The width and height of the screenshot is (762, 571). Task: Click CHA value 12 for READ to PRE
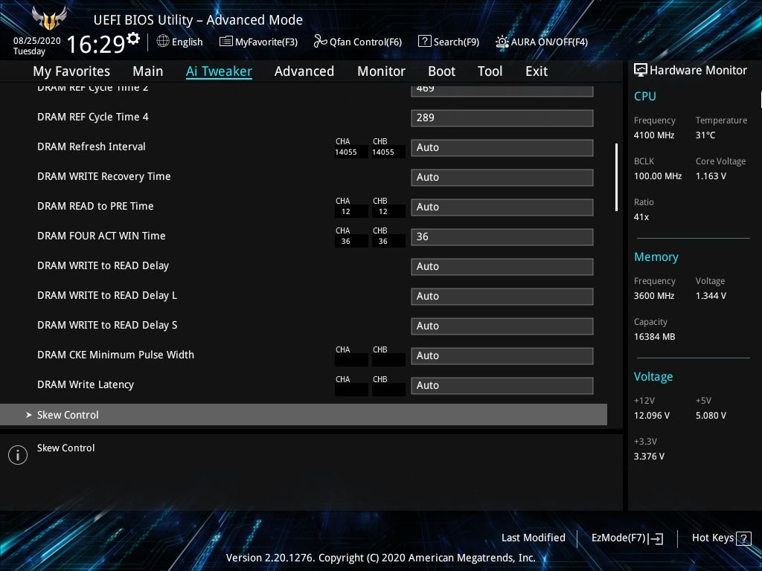346,212
